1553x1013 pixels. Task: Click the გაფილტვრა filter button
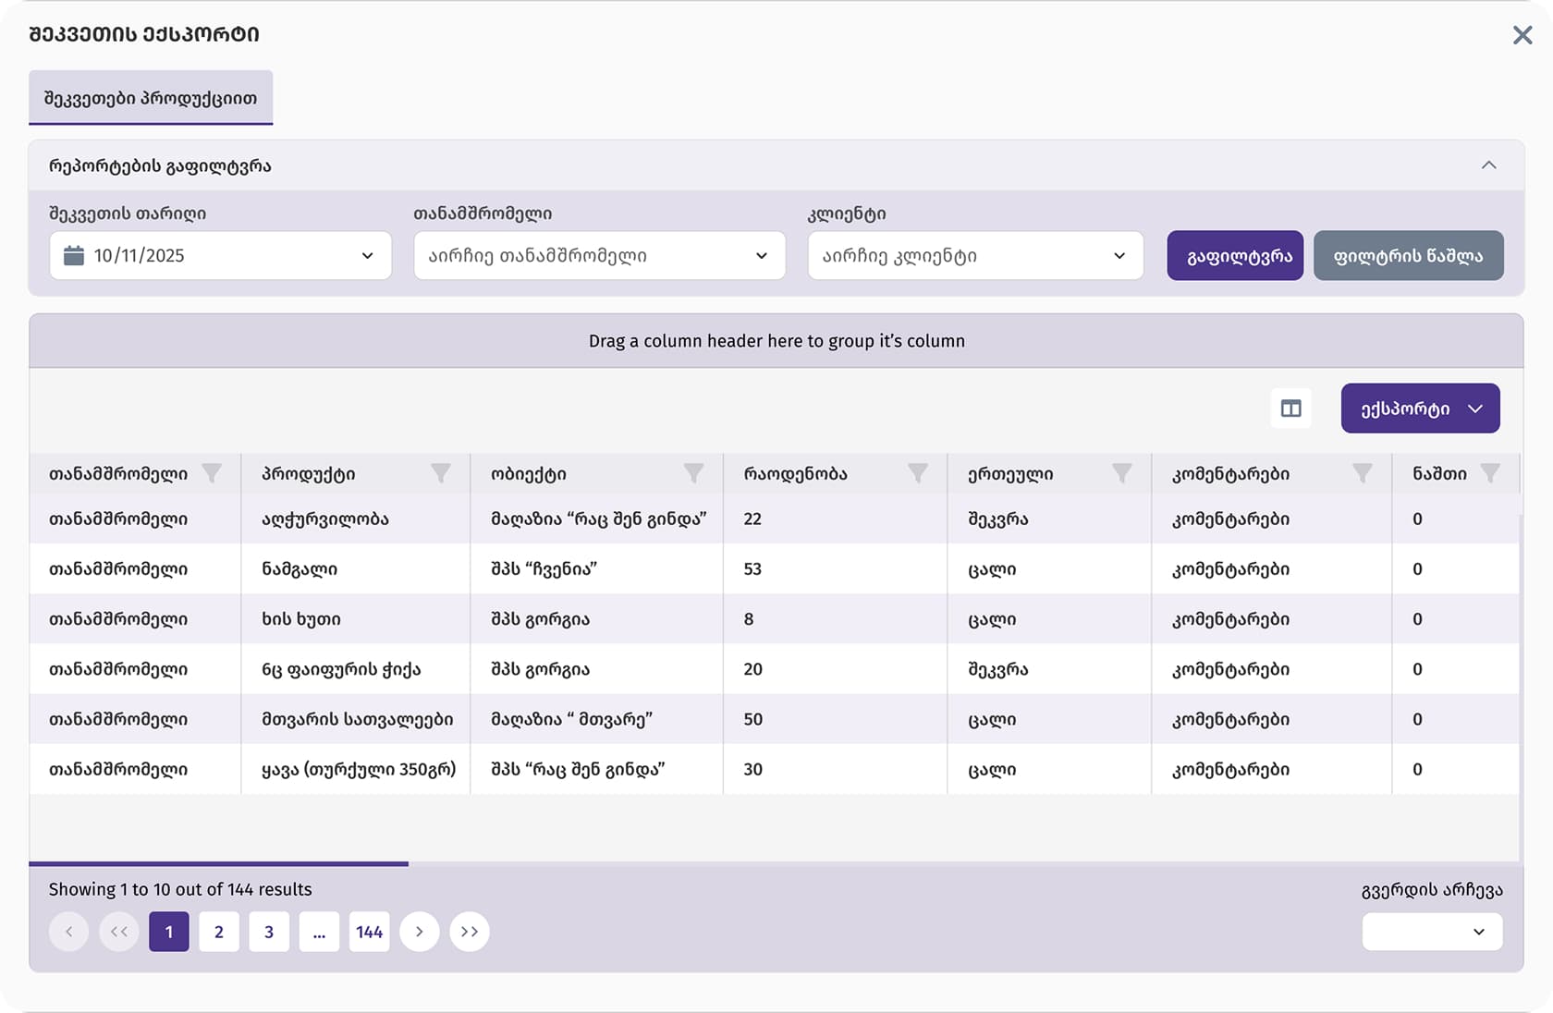click(1235, 255)
